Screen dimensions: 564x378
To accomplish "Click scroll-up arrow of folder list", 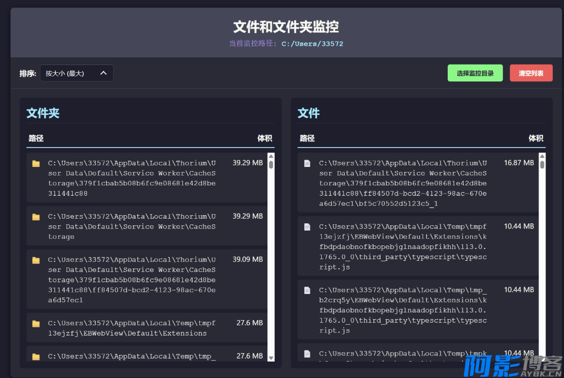I will click(271, 156).
